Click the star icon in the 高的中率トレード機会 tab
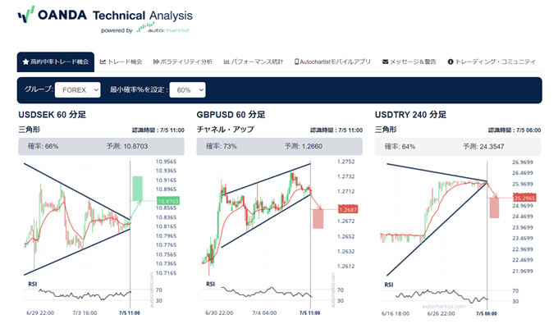This screenshot has width=558, height=324. point(25,62)
